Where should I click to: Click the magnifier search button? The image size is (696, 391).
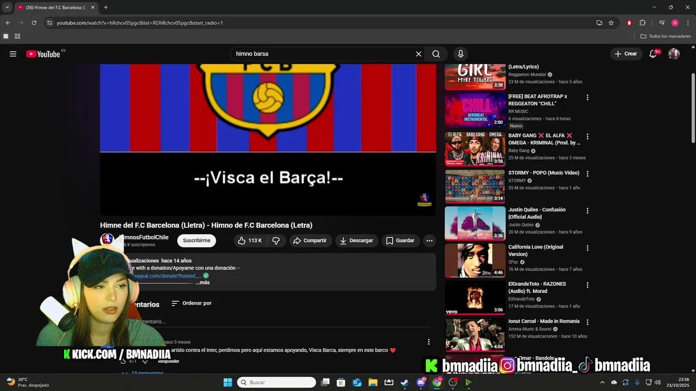click(x=436, y=54)
